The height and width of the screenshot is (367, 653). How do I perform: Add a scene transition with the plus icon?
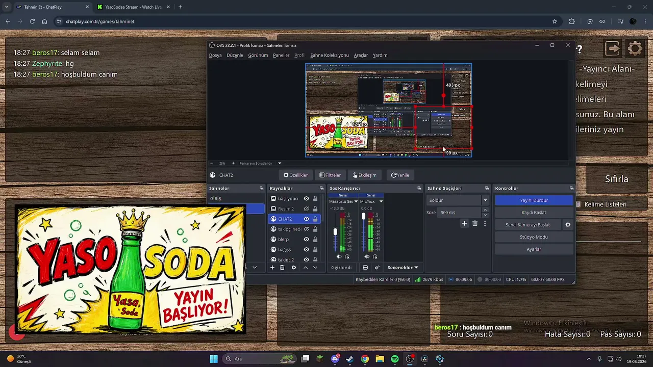pos(464,223)
